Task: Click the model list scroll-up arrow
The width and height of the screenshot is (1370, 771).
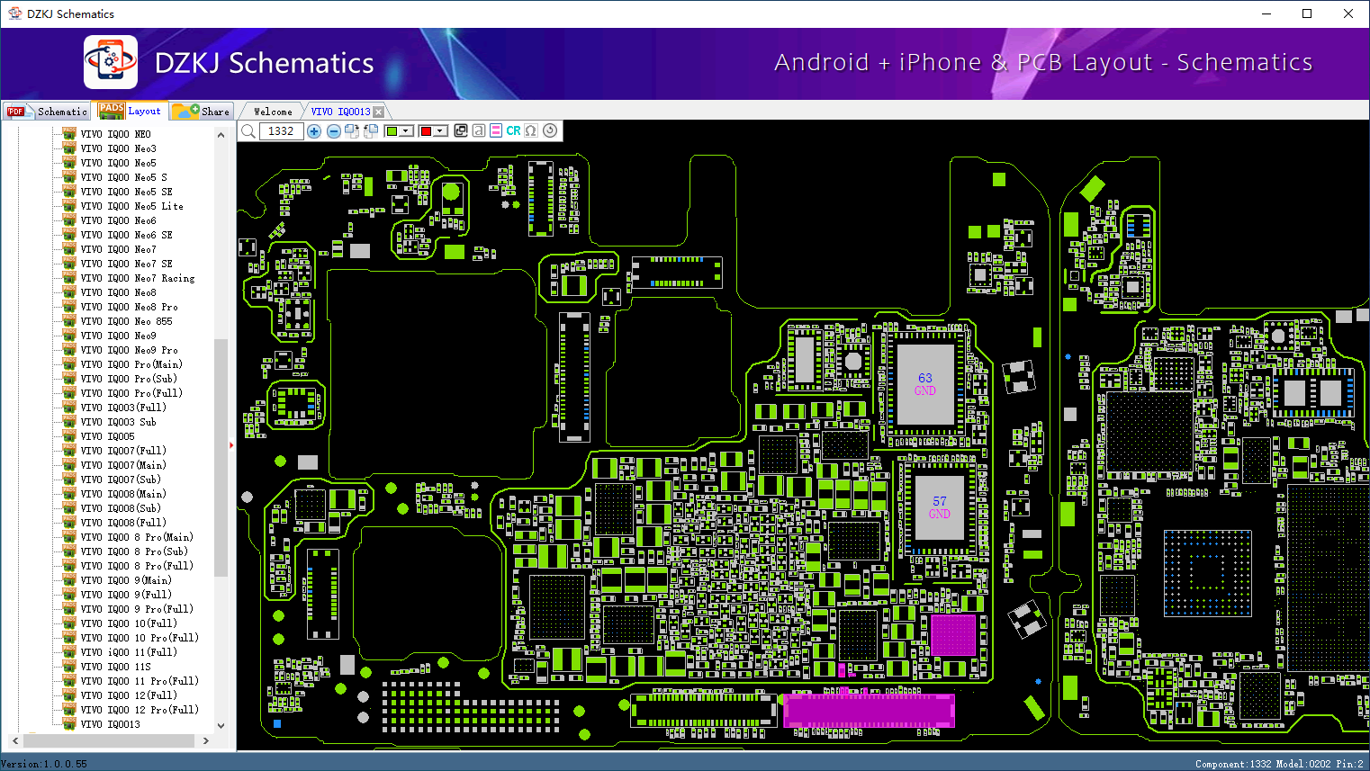Action: click(221, 135)
